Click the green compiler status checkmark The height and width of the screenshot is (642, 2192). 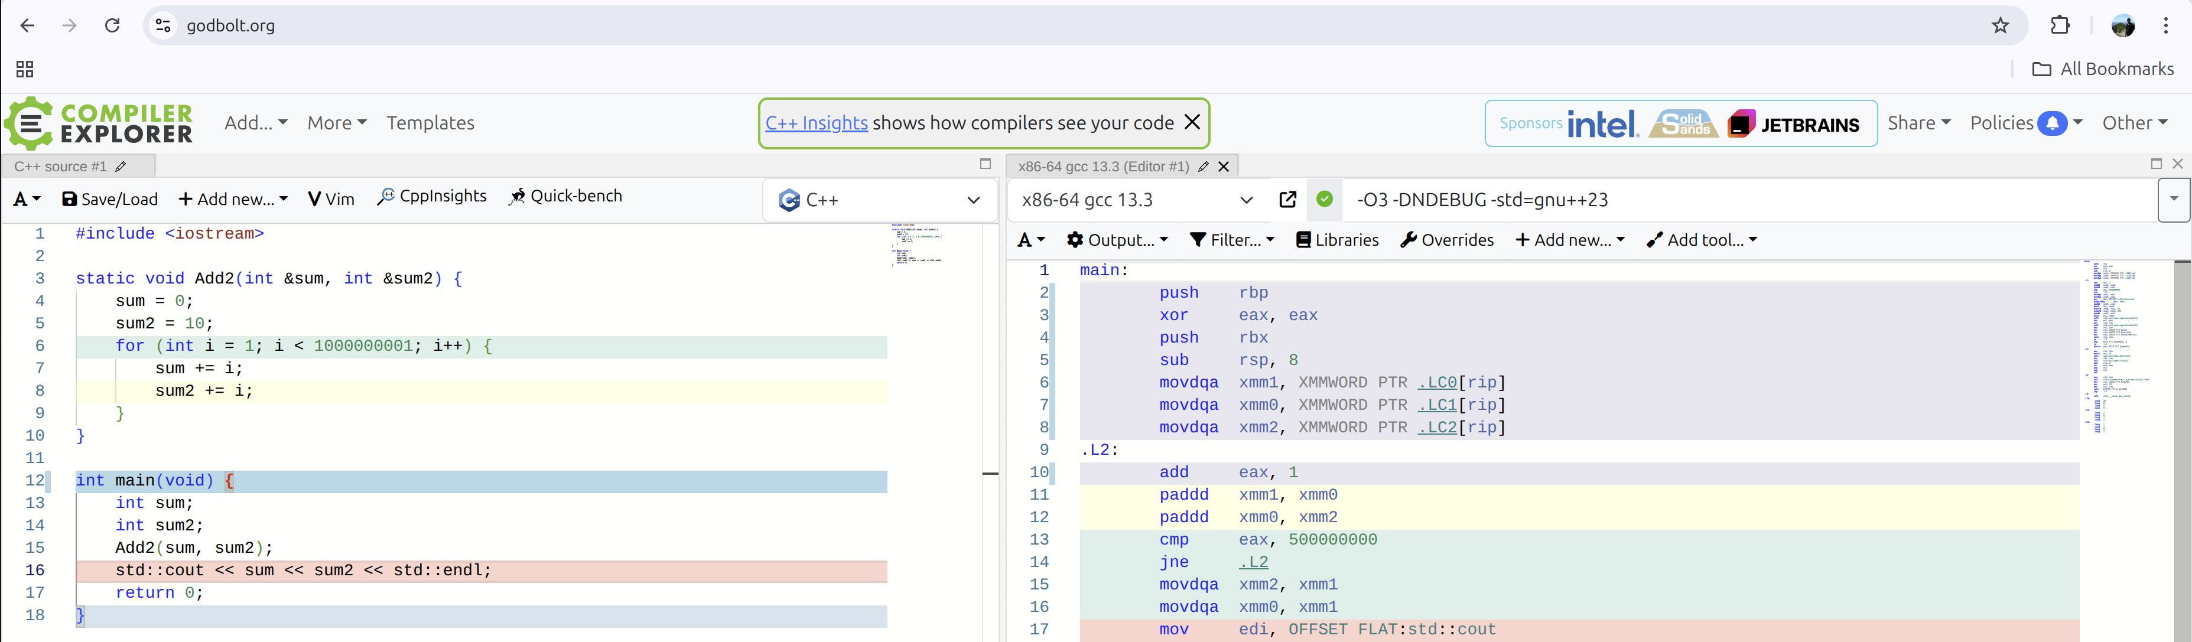point(1324,200)
